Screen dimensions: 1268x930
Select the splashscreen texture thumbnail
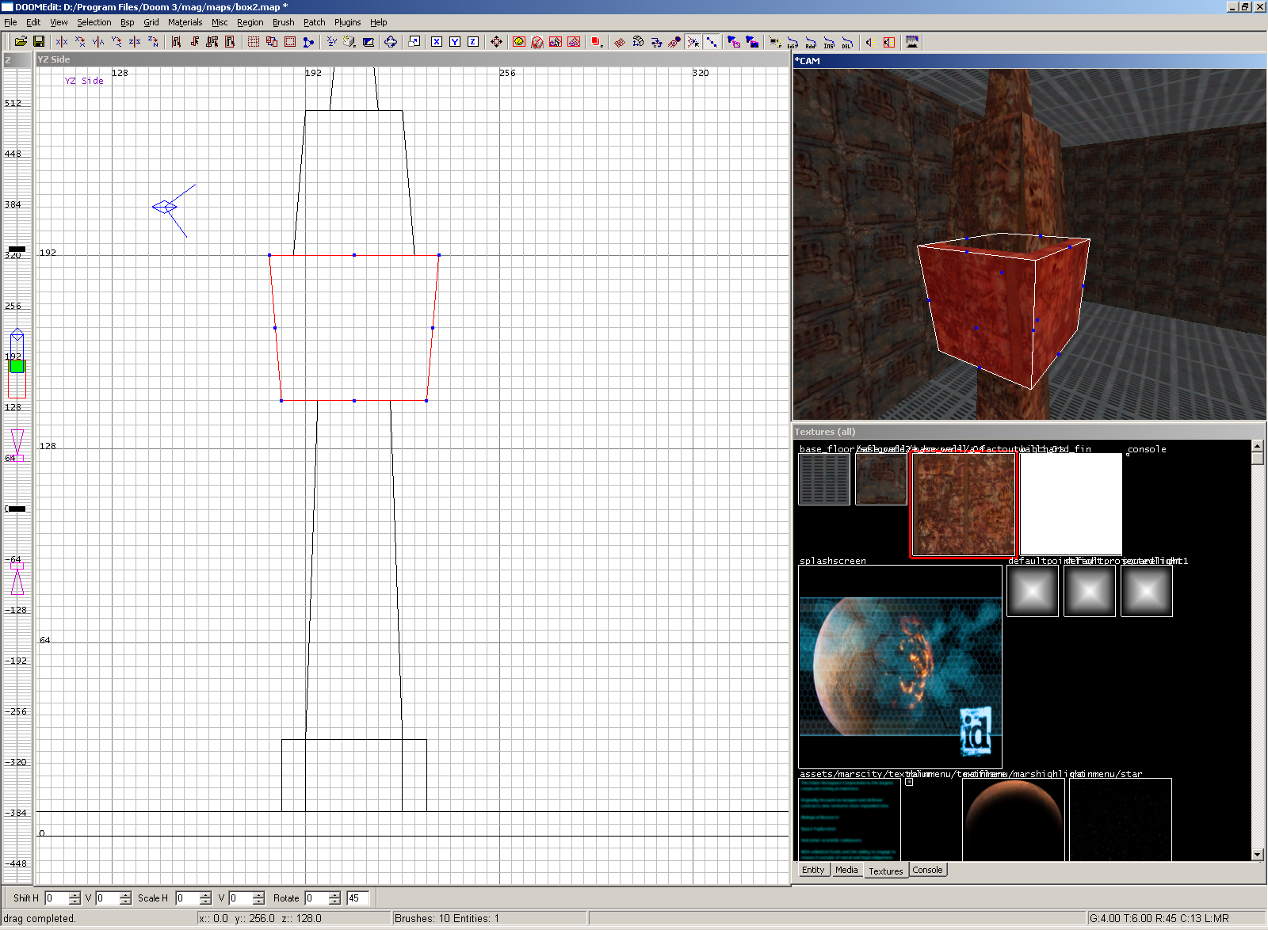click(x=900, y=666)
